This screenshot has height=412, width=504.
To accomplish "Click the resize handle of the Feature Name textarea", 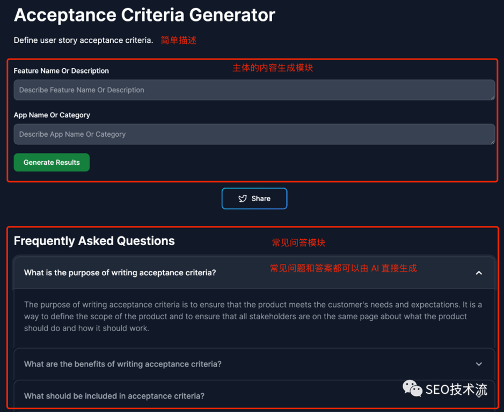I will [492, 97].
